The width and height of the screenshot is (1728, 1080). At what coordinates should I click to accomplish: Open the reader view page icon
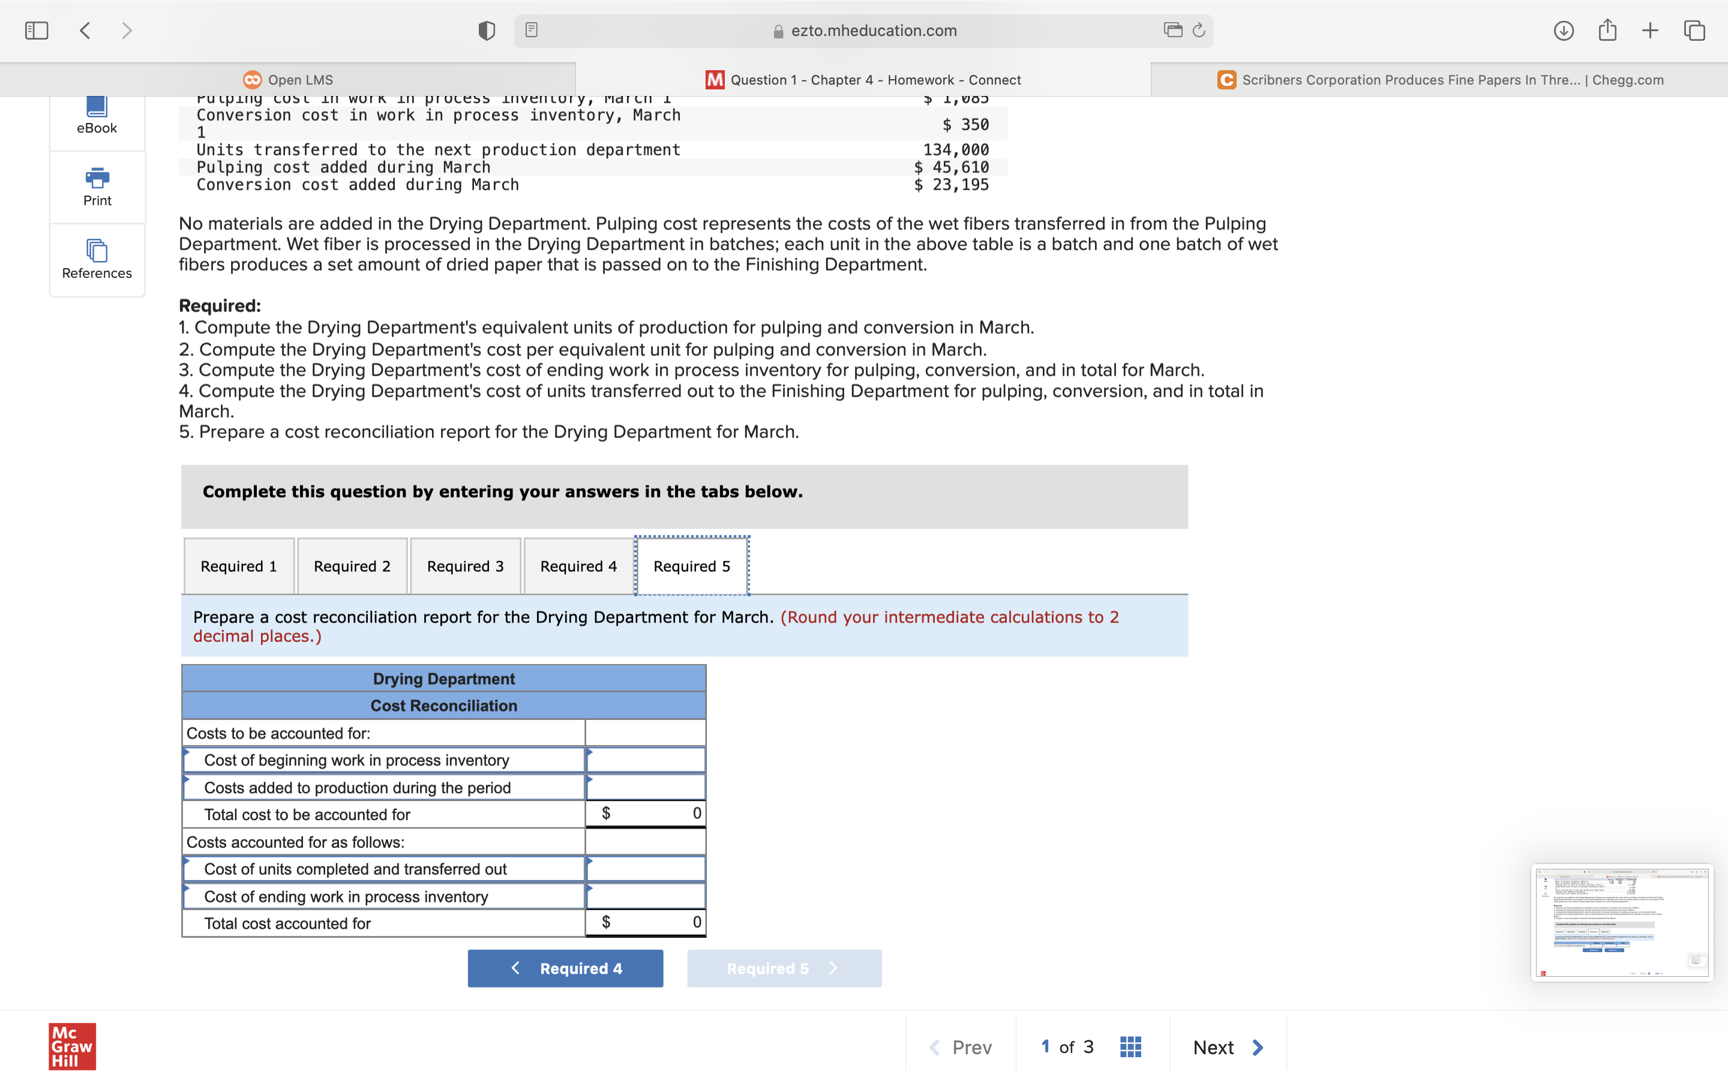tap(531, 30)
